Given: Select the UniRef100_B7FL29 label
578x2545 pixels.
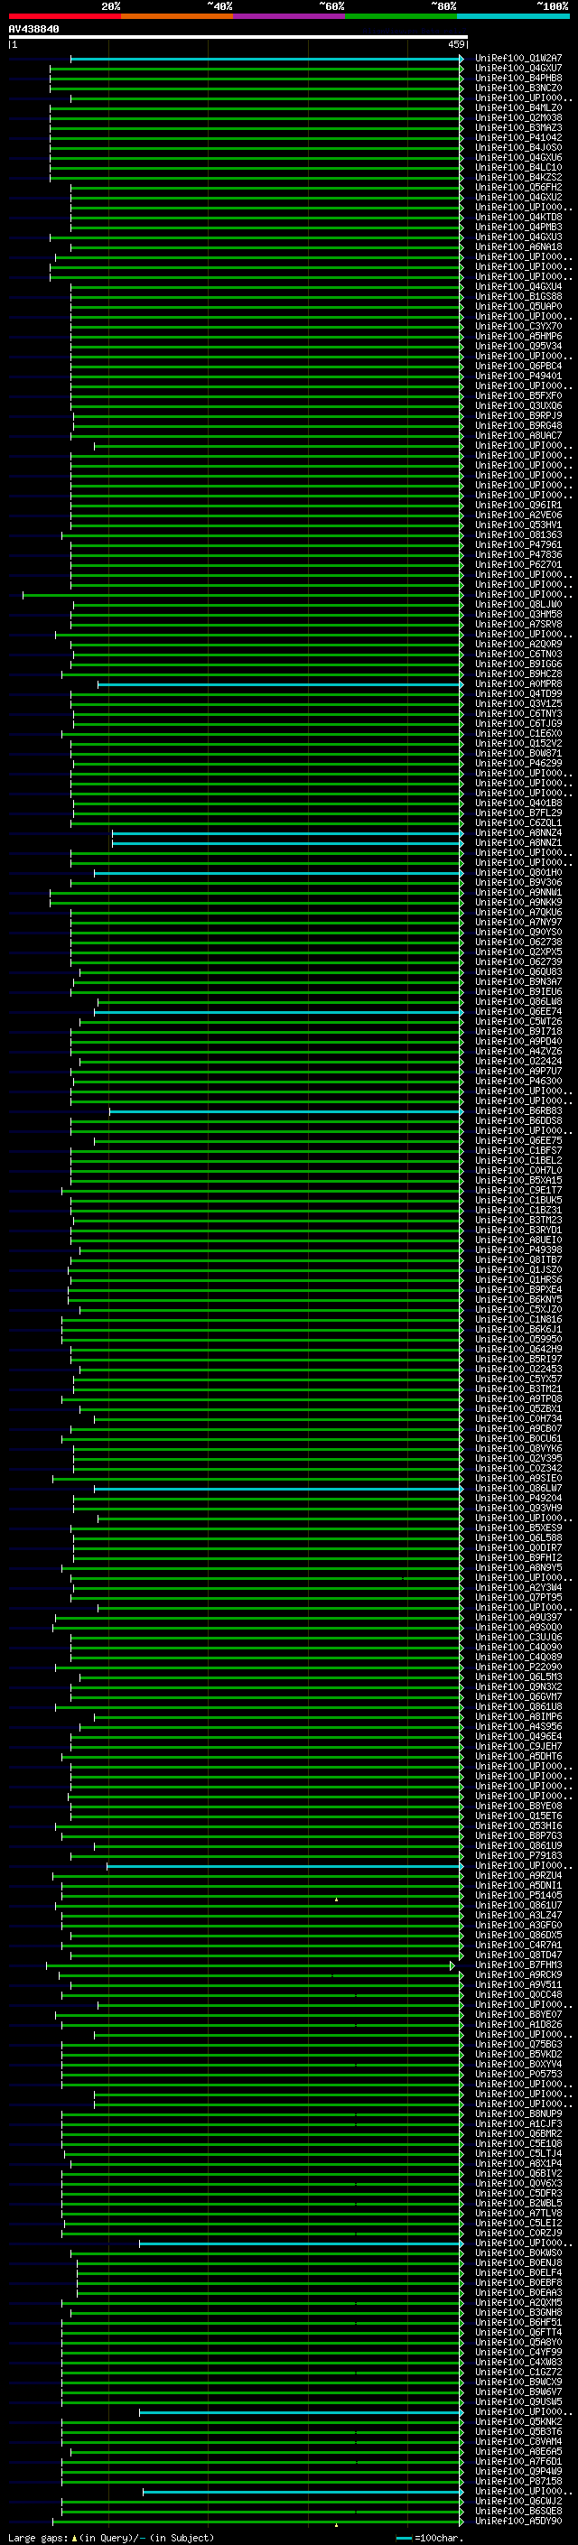Looking at the screenshot, I should point(517,813).
